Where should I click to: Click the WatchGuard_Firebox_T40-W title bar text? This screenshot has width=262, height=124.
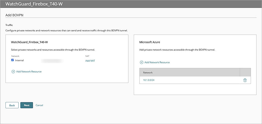pos(34,4)
